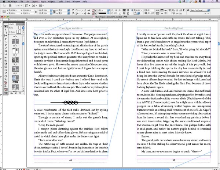
Task: Click the reference point locator grid
Action: tap(4, 12)
